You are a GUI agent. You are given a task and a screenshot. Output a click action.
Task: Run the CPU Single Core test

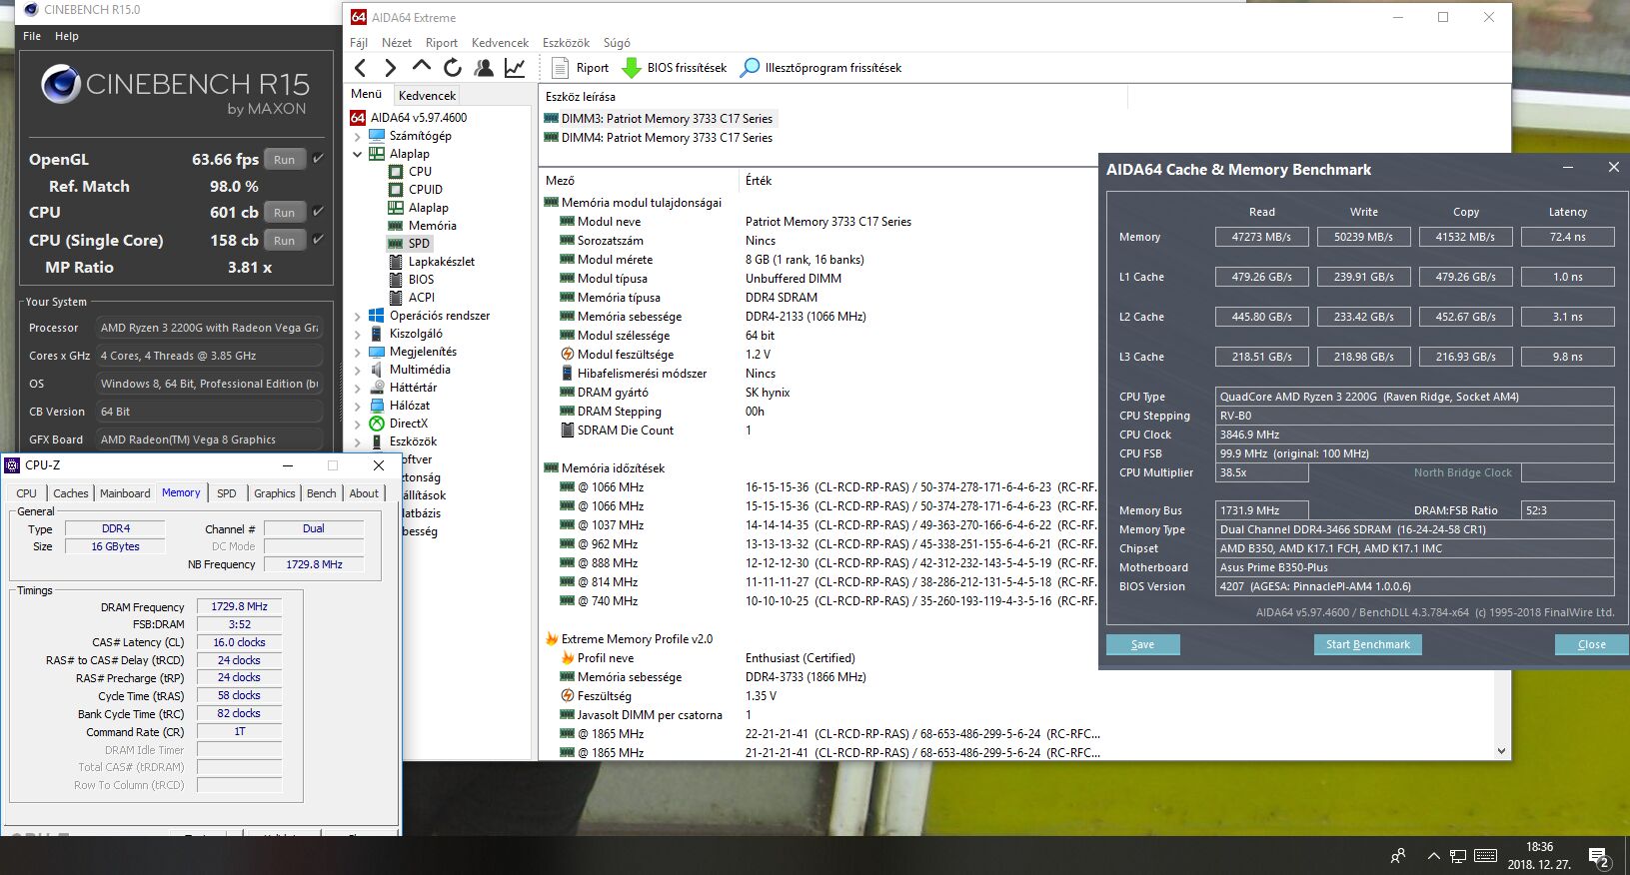pos(284,240)
